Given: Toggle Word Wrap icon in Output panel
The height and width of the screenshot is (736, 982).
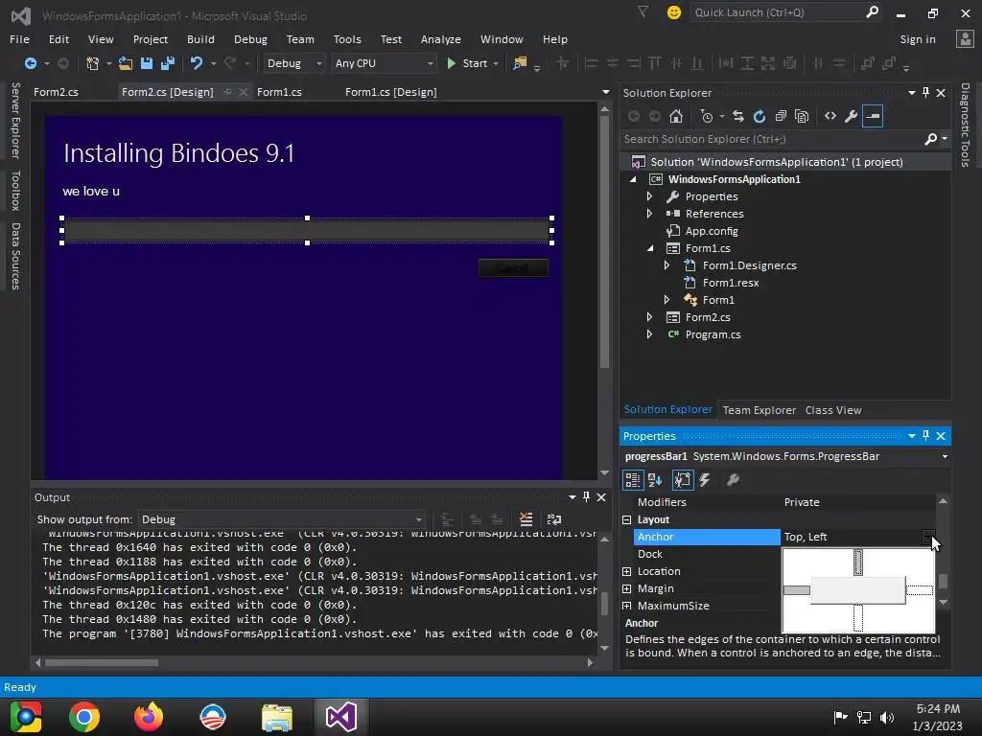Looking at the screenshot, I should tap(554, 519).
